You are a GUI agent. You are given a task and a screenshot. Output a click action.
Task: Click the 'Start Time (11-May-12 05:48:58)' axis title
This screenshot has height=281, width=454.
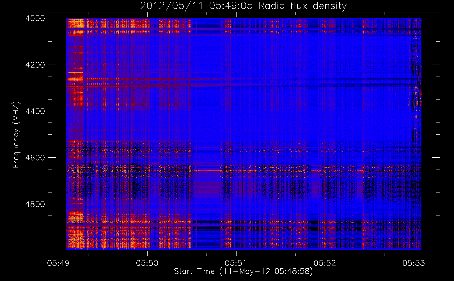(243, 271)
